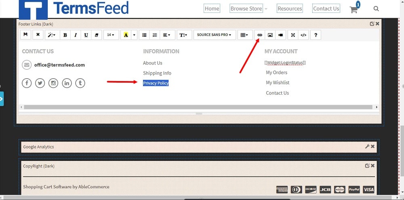Click the VISA payment icon

[368, 190]
